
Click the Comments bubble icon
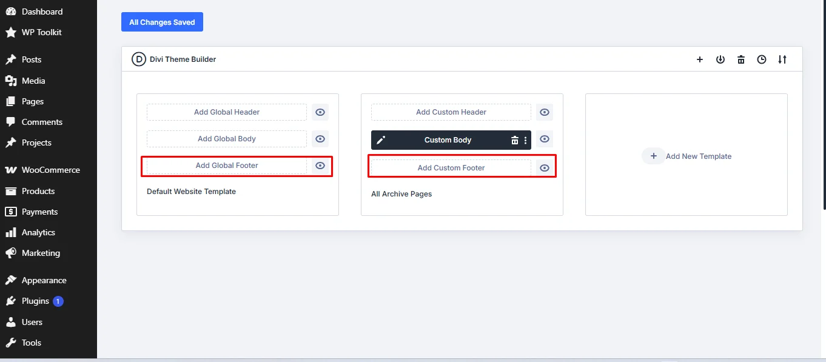10,122
